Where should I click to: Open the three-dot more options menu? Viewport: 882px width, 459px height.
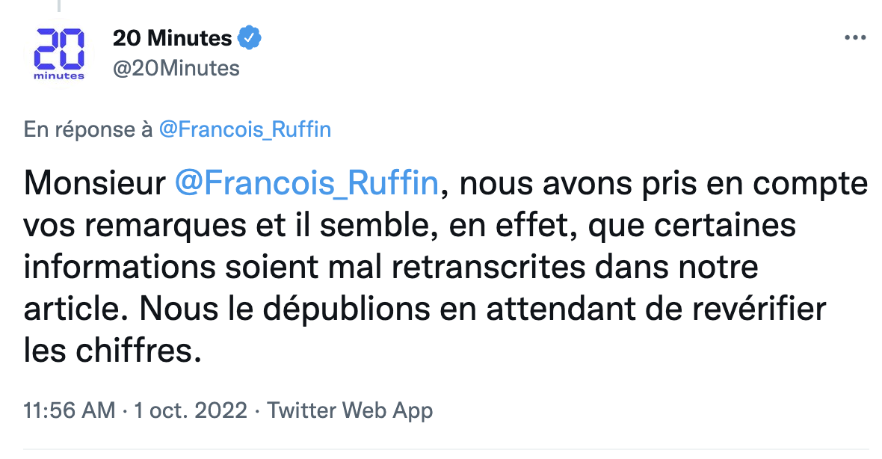[854, 38]
